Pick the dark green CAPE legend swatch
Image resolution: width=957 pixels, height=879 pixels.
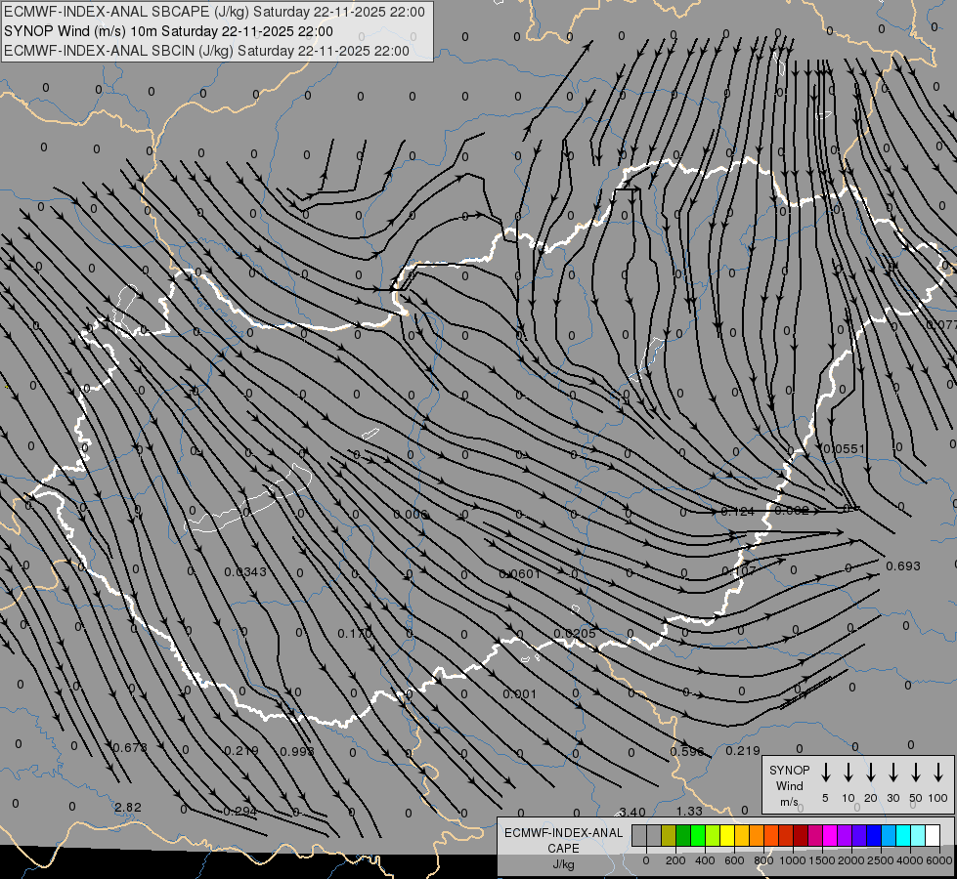(x=683, y=836)
